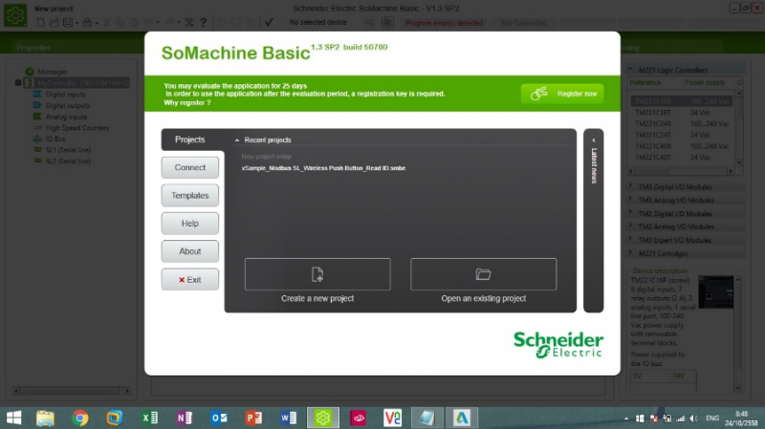This screenshot has width=765, height=429.
Task: Click the Open folder icon in main toolbar
Action: click(54, 22)
